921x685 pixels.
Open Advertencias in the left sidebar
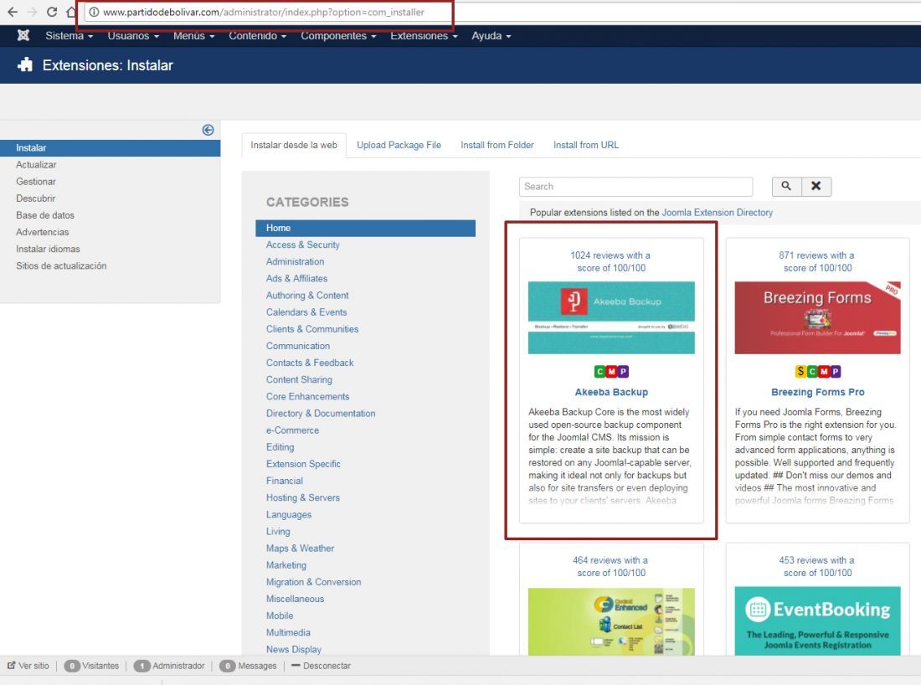point(43,232)
